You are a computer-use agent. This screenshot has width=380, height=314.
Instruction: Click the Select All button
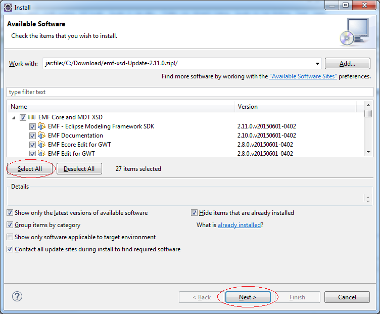30,169
